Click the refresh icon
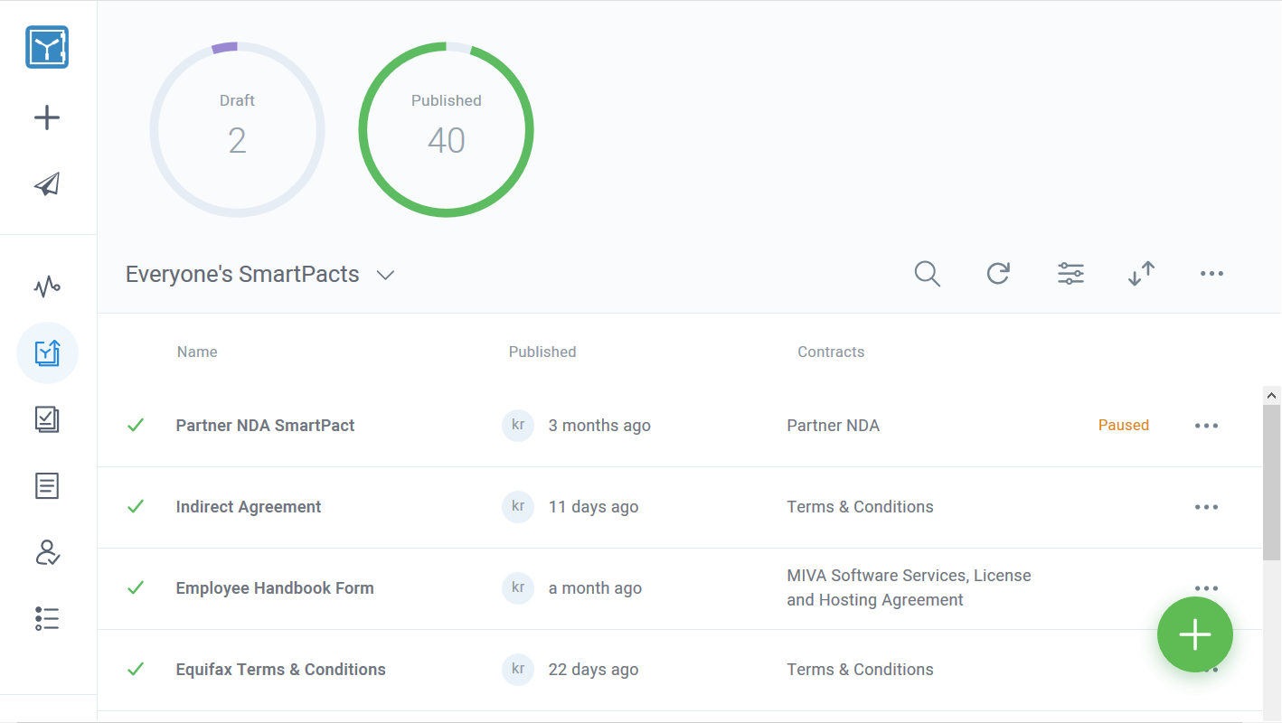Image resolution: width=1282 pixels, height=723 pixels. [x=998, y=274]
